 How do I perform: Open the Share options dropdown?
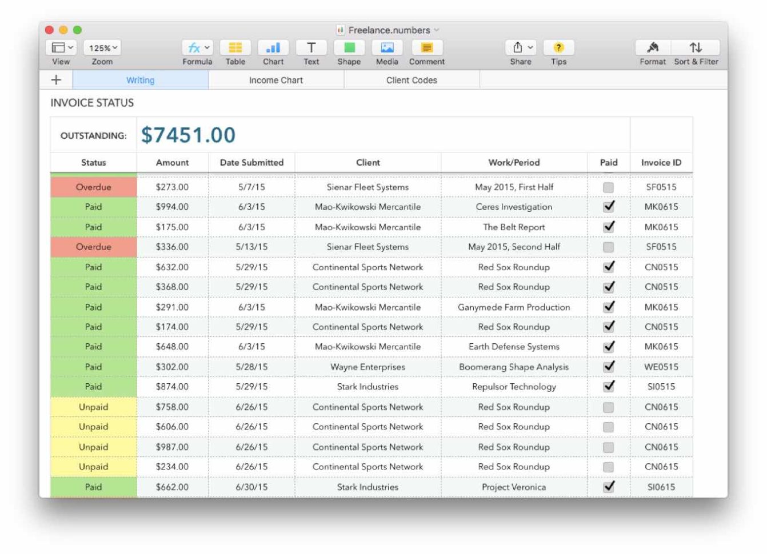[x=520, y=48]
